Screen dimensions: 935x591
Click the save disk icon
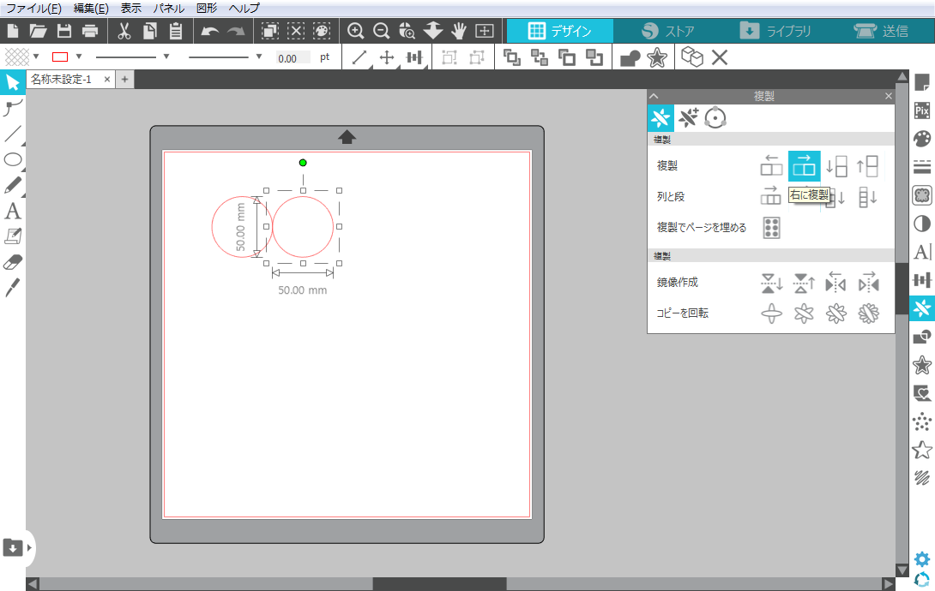[x=64, y=32]
